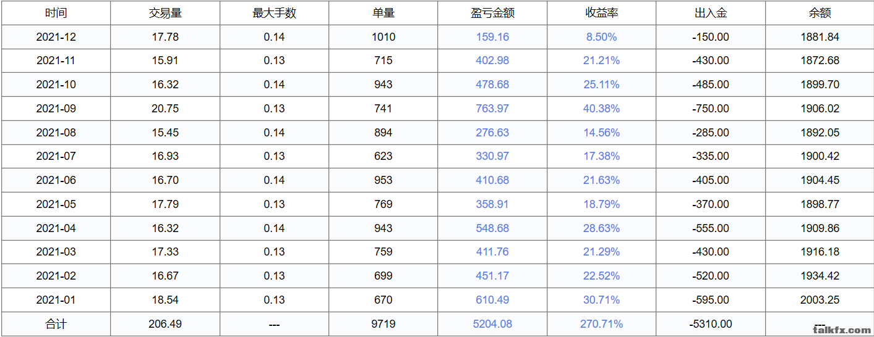Click the 0.14 max lots for 2021-12
This screenshot has height=337, width=874.
point(274,37)
